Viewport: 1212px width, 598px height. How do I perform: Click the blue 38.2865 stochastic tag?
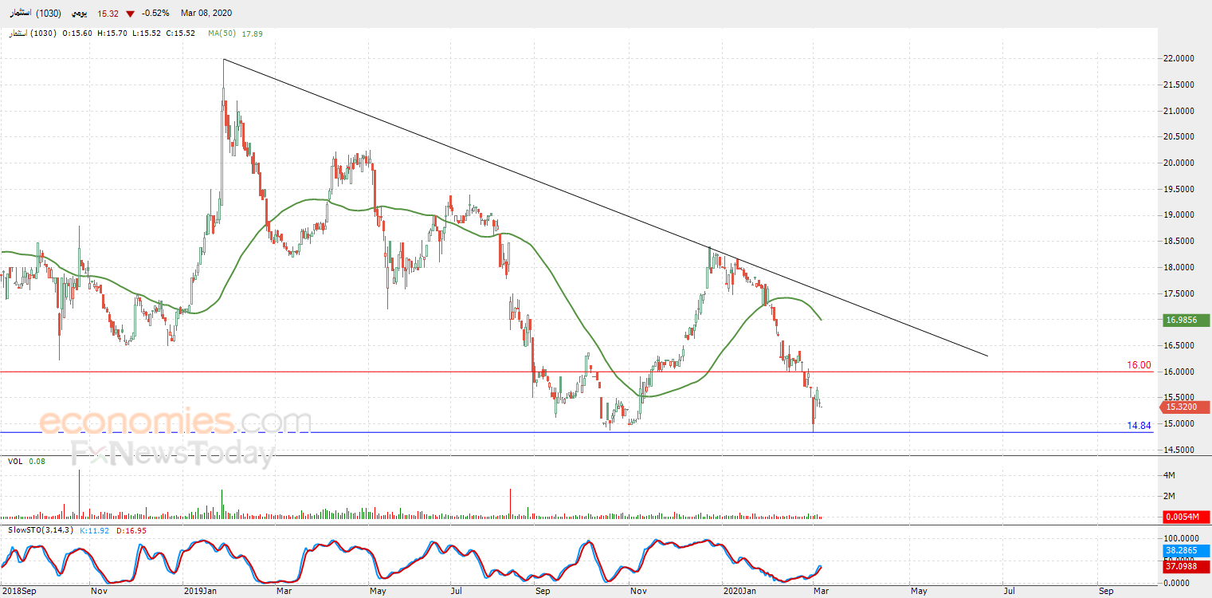tap(1186, 550)
